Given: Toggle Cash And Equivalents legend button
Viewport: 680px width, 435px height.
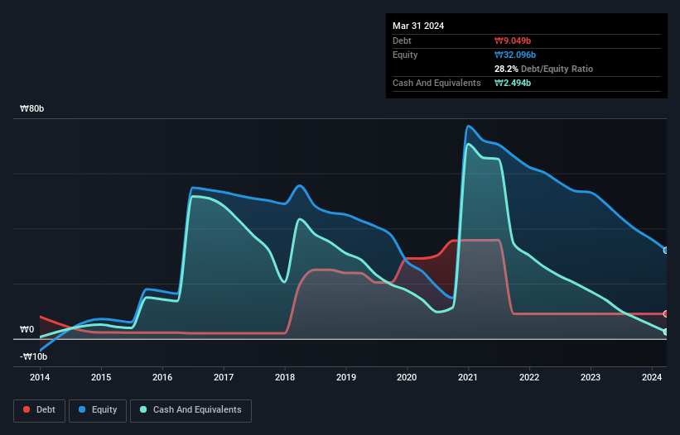Looking at the screenshot, I should pyautogui.click(x=190, y=410).
